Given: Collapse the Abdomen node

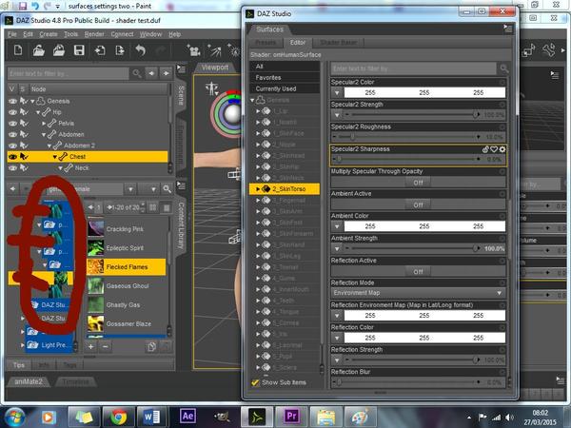Looking at the screenshot, I should pos(44,135).
